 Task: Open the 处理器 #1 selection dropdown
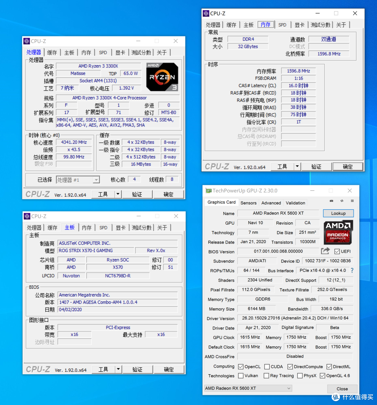[78, 180]
